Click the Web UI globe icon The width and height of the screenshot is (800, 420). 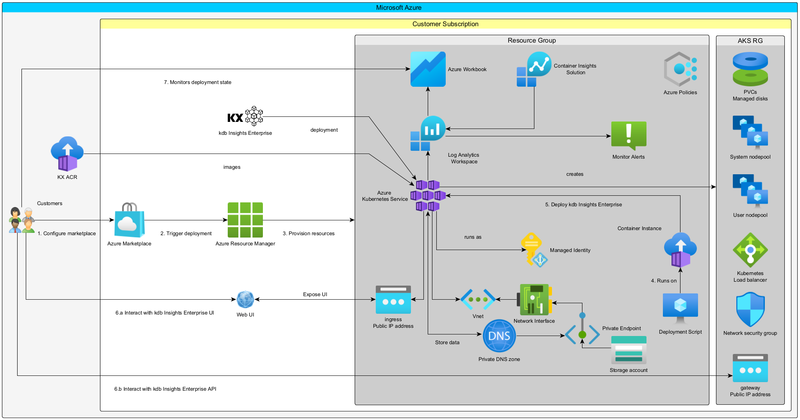click(x=245, y=300)
